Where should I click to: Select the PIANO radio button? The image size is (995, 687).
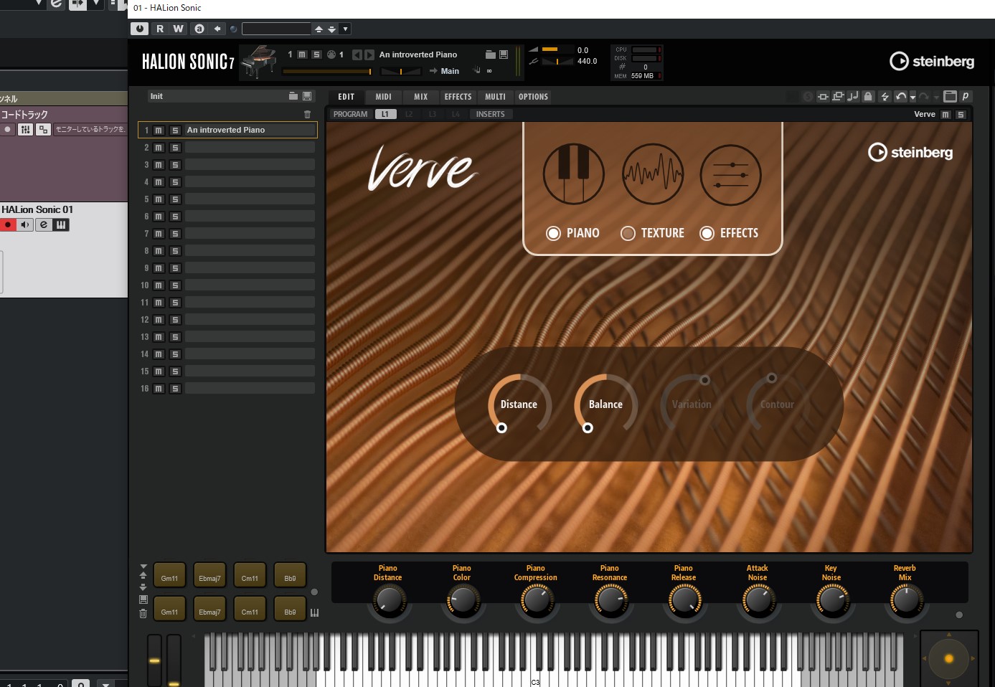point(553,233)
